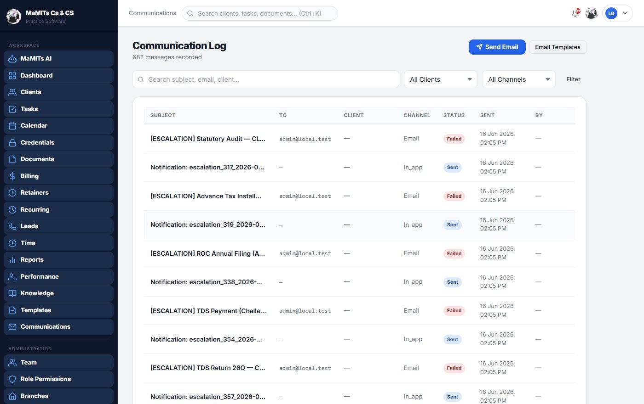Click the Filter button
Viewport: 644px width, 404px height.
point(573,79)
